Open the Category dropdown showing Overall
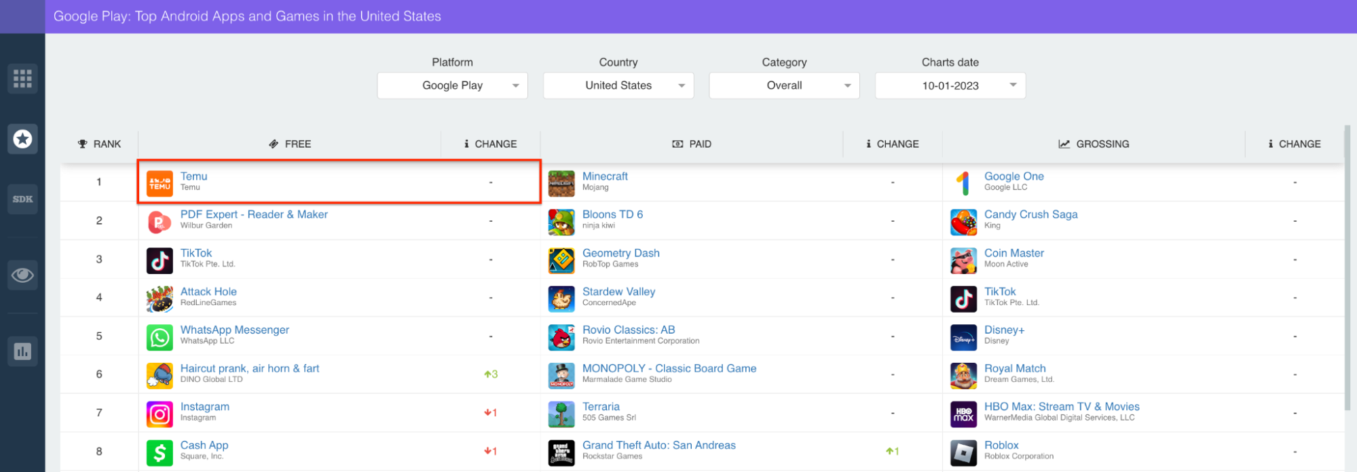The height and width of the screenshot is (472, 1357). point(784,85)
